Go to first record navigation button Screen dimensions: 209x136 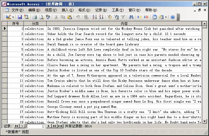pos(16,126)
